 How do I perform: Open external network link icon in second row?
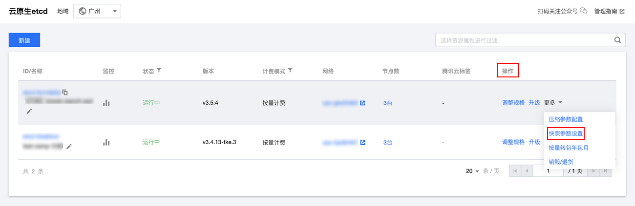362,143
